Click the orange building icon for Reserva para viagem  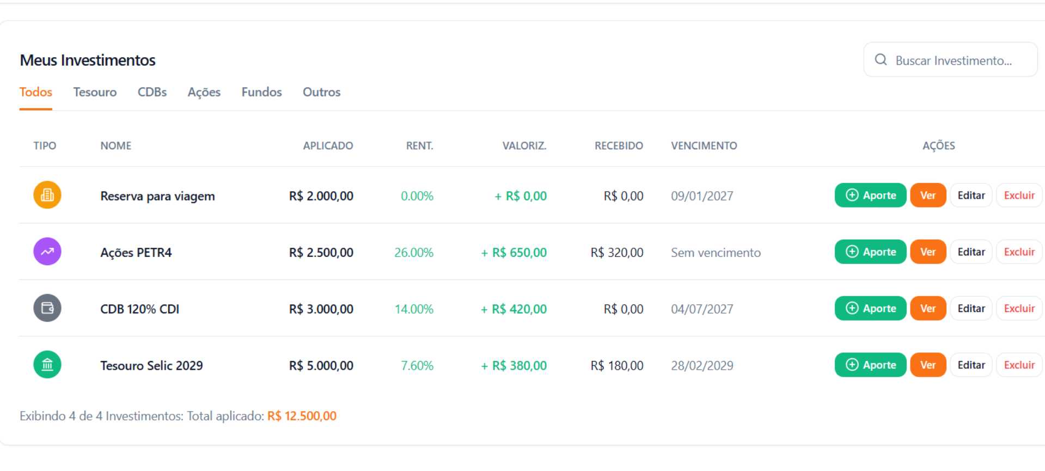pos(47,195)
